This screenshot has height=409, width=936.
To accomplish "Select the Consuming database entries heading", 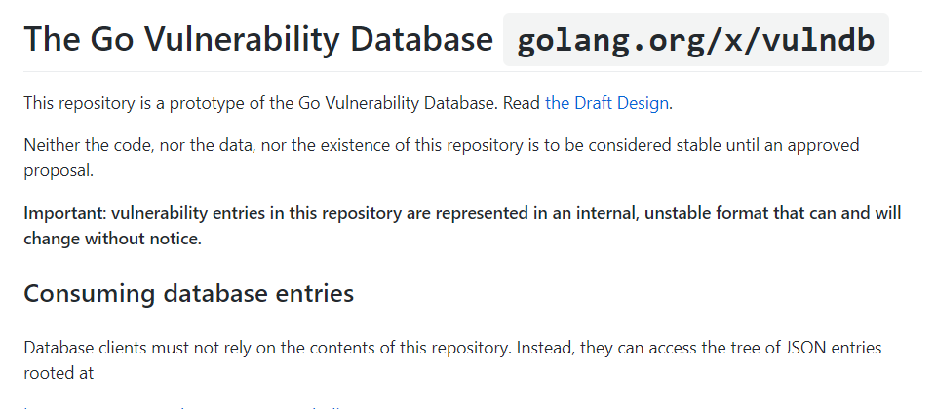I will (x=188, y=293).
